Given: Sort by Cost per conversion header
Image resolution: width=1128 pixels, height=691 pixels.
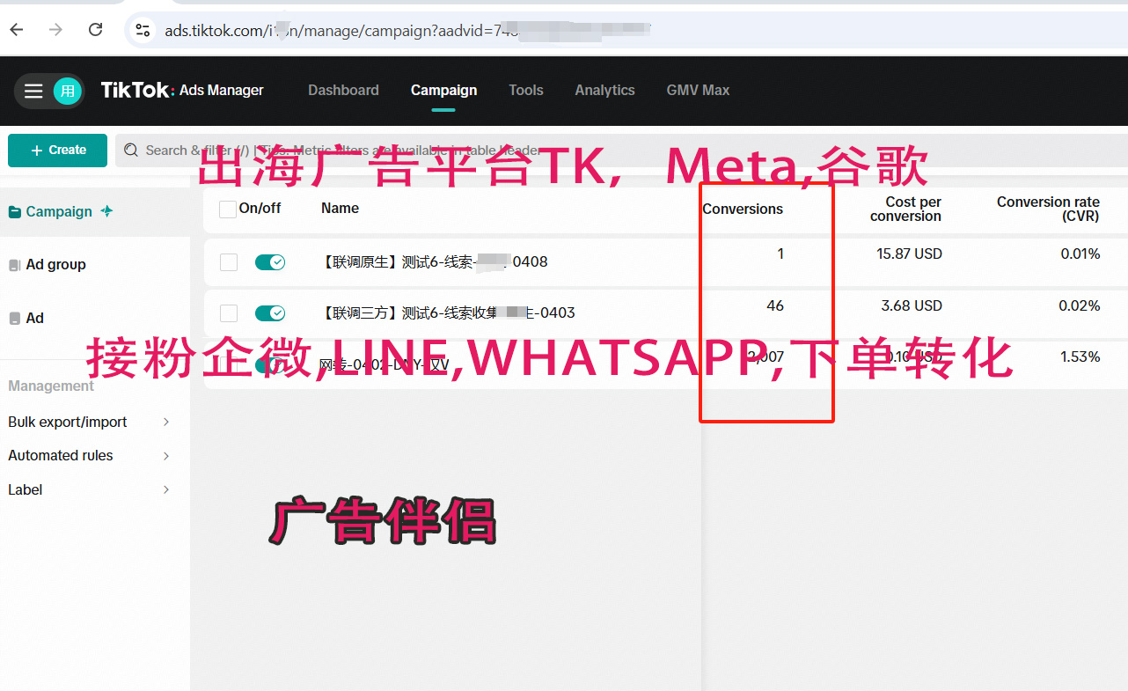Looking at the screenshot, I should pyautogui.click(x=905, y=209).
